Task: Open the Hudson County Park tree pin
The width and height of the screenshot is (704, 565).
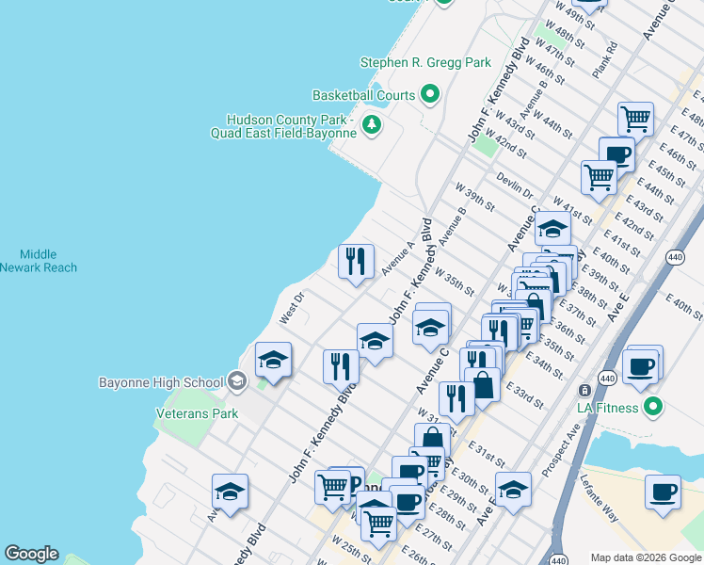Action: point(372,124)
